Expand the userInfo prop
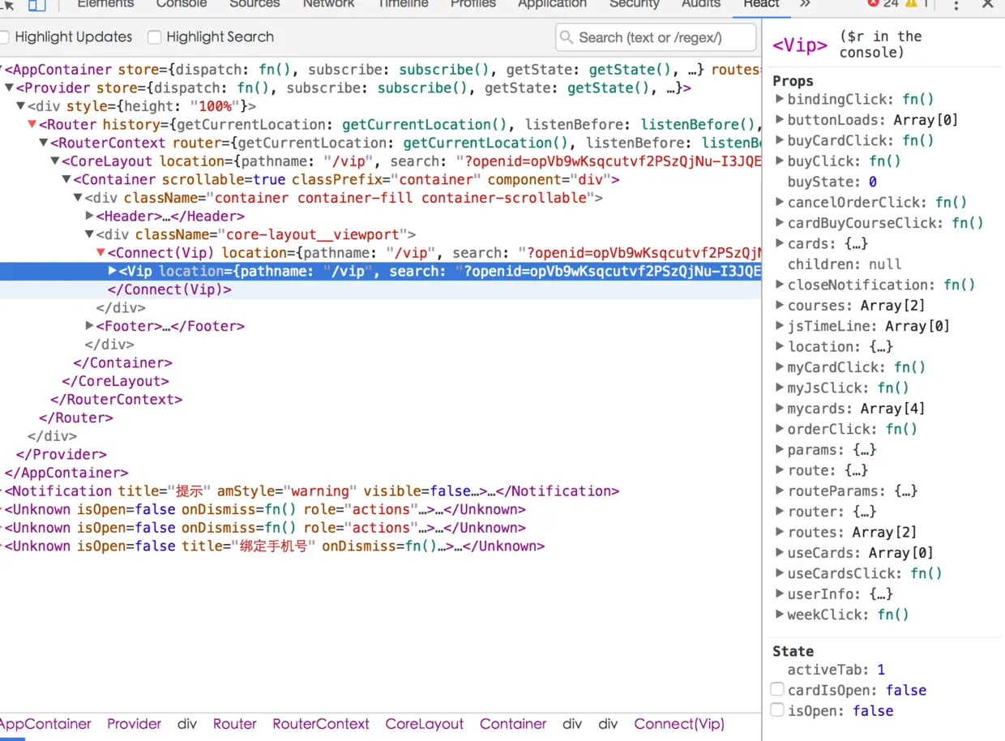The width and height of the screenshot is (1005, 741). click(x=780, y=594)
